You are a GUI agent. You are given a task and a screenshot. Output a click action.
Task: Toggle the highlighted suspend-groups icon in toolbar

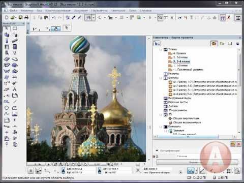point(160,17)
